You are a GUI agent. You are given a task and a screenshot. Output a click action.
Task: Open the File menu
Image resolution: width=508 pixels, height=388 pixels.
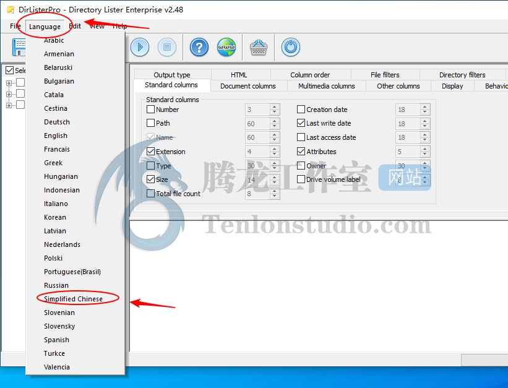(15, 26)
